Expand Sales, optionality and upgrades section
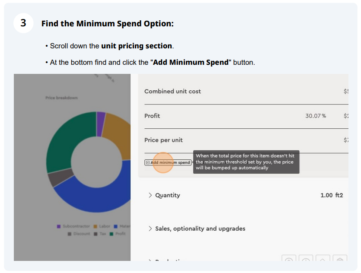Screen dimensions: 361x273 [x=150, y=229]
